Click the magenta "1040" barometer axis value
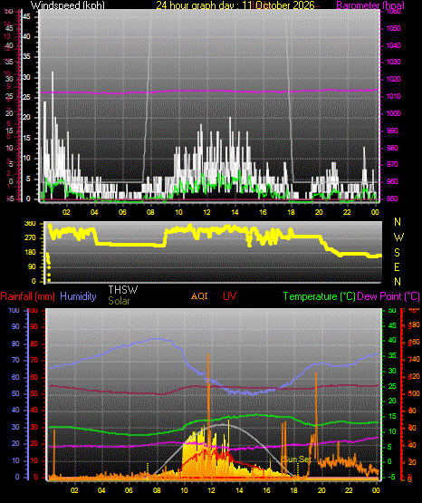Viewport: 422px width, 503px height. [393, 45]
